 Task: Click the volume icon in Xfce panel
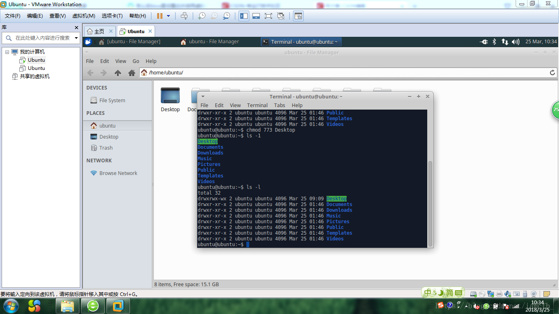pyautogui.click(x=516, y=42)
